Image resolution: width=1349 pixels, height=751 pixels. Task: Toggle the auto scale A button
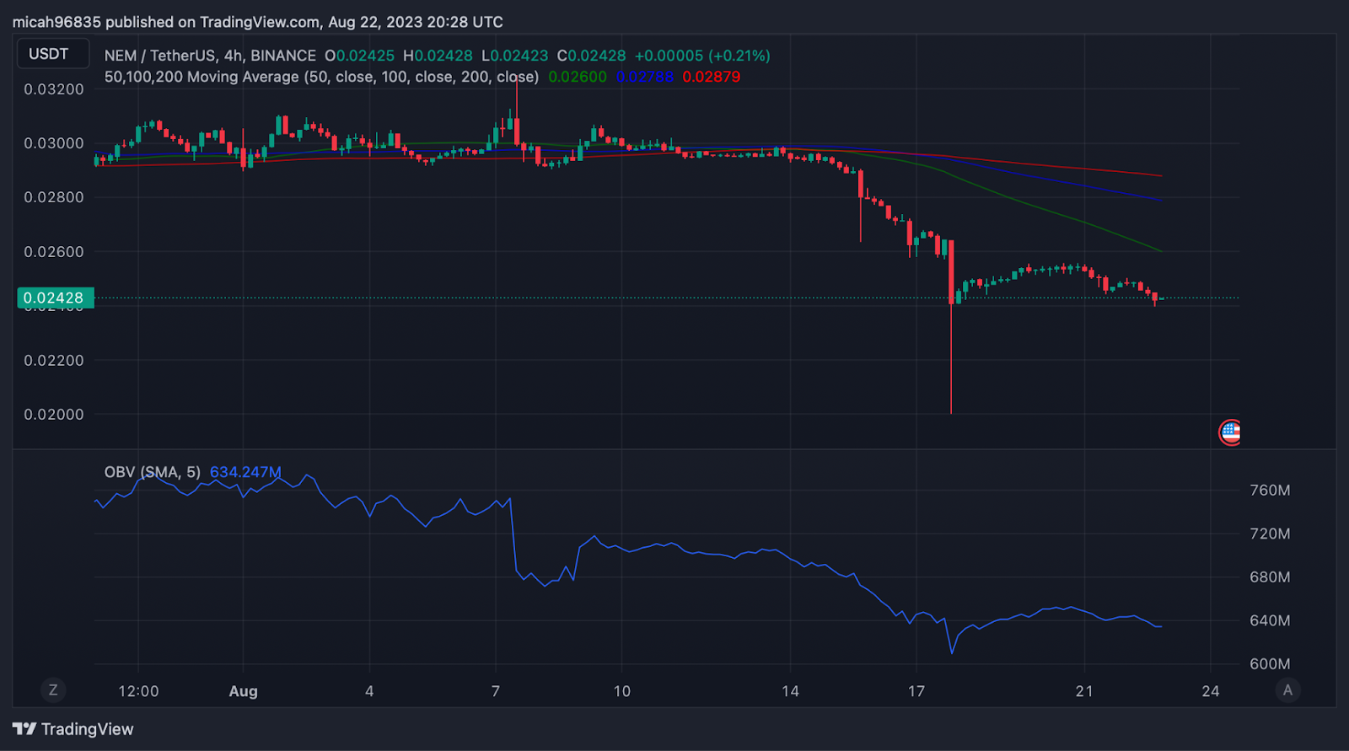click(1287, 690)
